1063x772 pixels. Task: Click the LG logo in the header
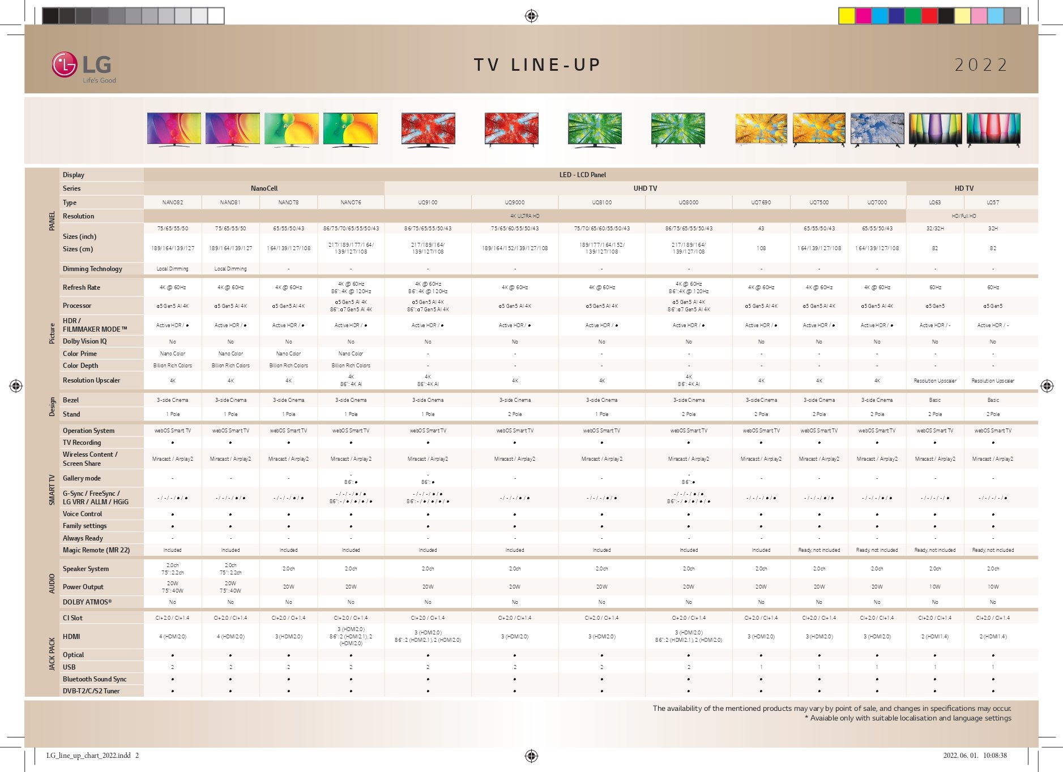tap(84, 67)
